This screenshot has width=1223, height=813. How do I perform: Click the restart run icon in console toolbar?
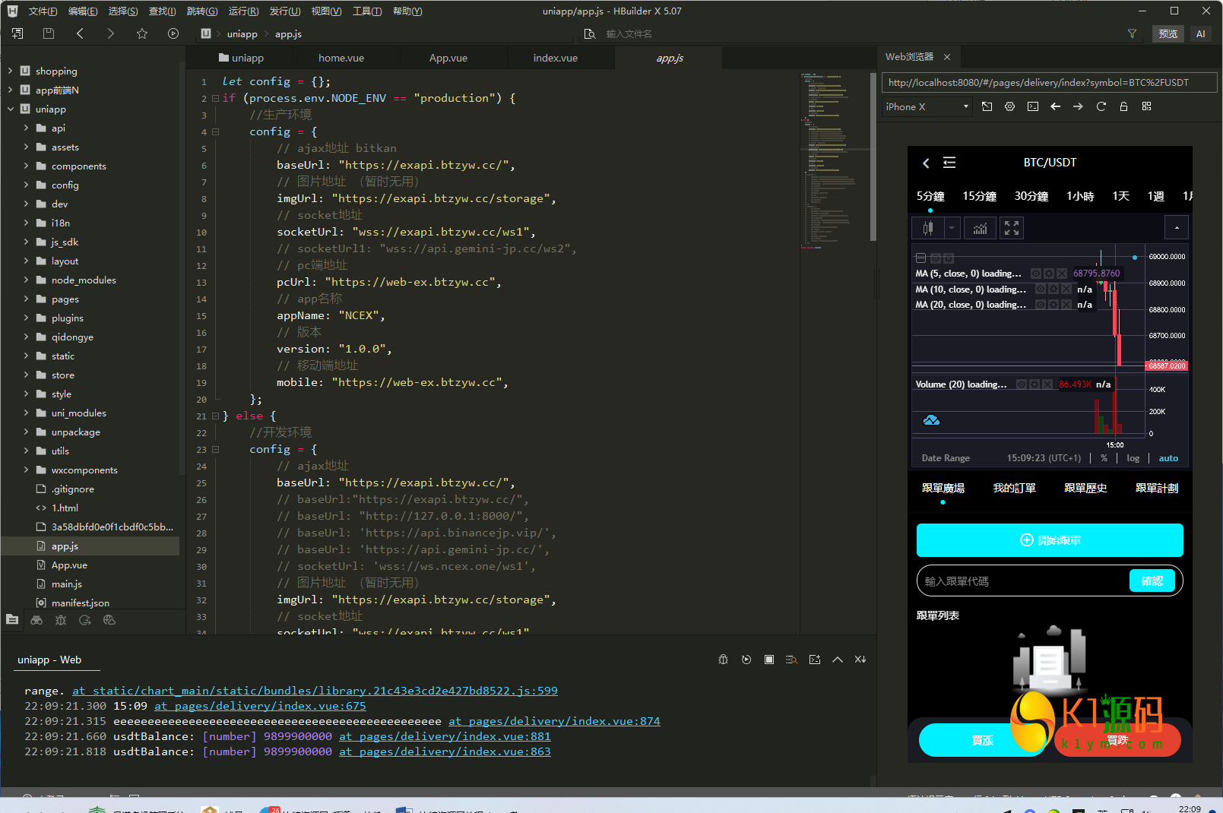[x=746, y=660]
